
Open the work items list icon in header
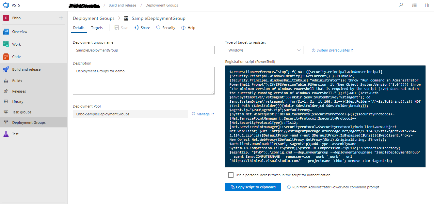click(414, 5)
